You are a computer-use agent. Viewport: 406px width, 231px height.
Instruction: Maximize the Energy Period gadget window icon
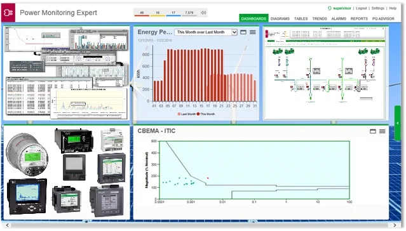[x=243, y=32]
